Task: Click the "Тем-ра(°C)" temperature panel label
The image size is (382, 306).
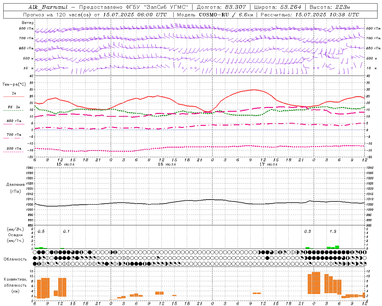Action: point(14,85)
